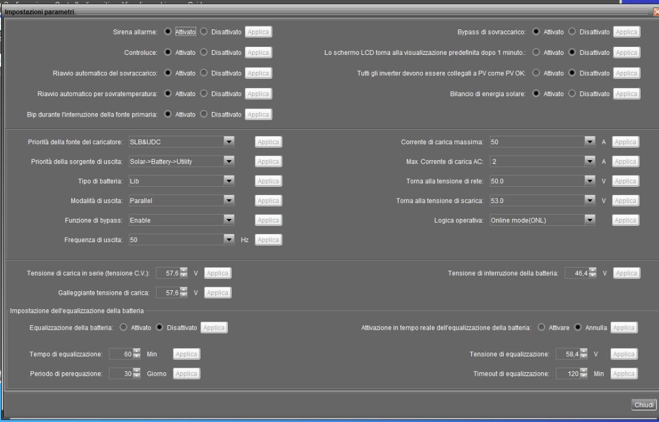Image resolution: width=659 pixels, height=422 pixels.
Task: Close the Impostazioni parametri window
Action: tap(656, 12)
